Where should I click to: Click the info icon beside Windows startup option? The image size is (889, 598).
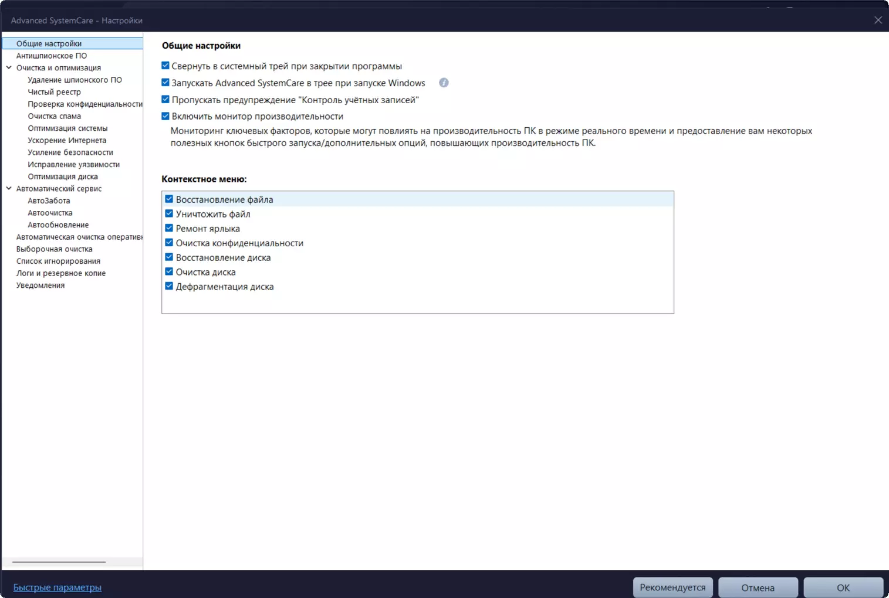click(444, 83)
